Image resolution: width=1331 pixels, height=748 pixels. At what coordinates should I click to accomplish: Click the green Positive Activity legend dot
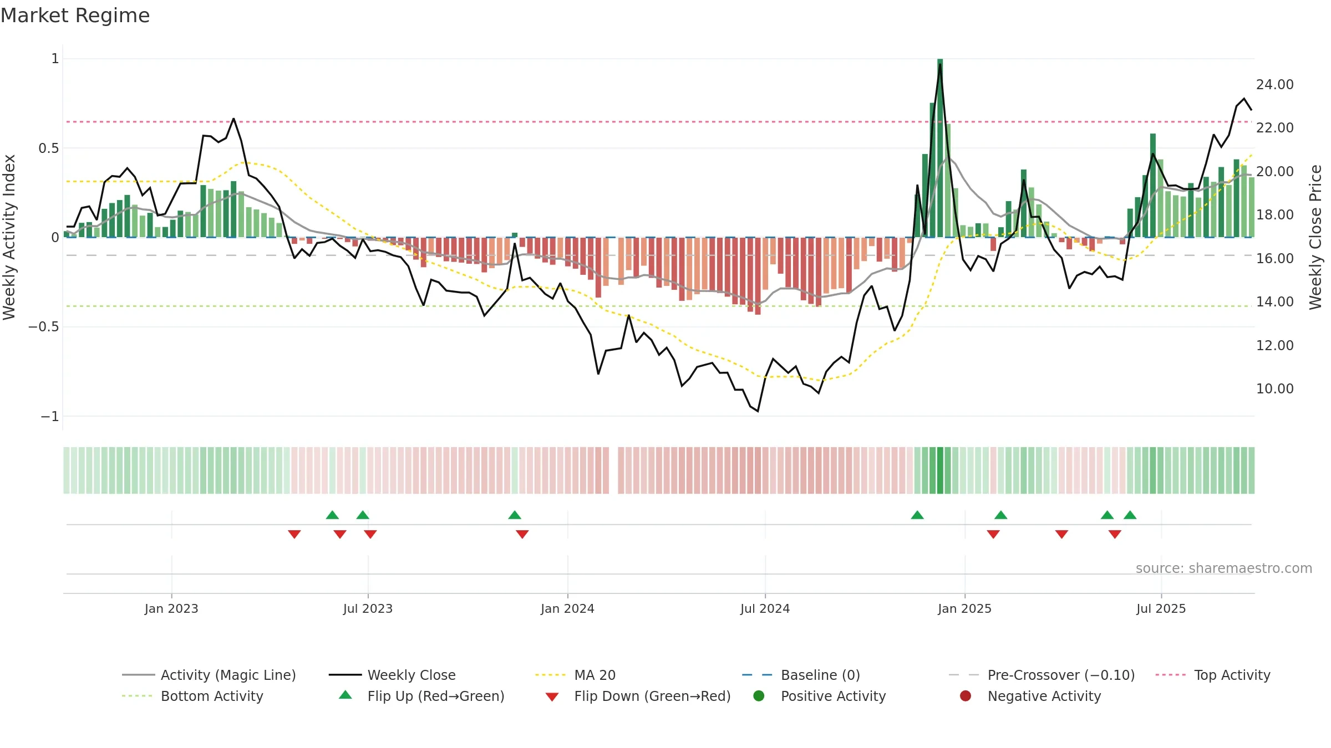tap(759, 695)
